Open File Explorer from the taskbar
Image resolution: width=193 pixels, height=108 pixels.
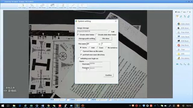(14, 106)
